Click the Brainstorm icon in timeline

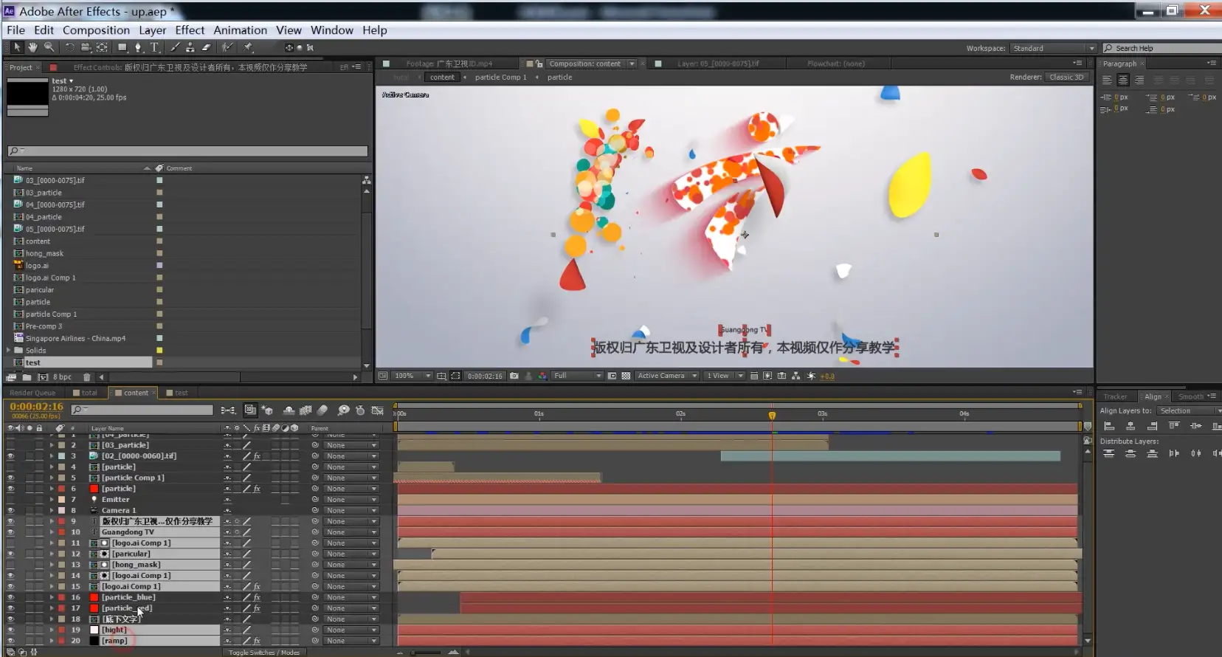pyautogui.click(x=343, y=410)
